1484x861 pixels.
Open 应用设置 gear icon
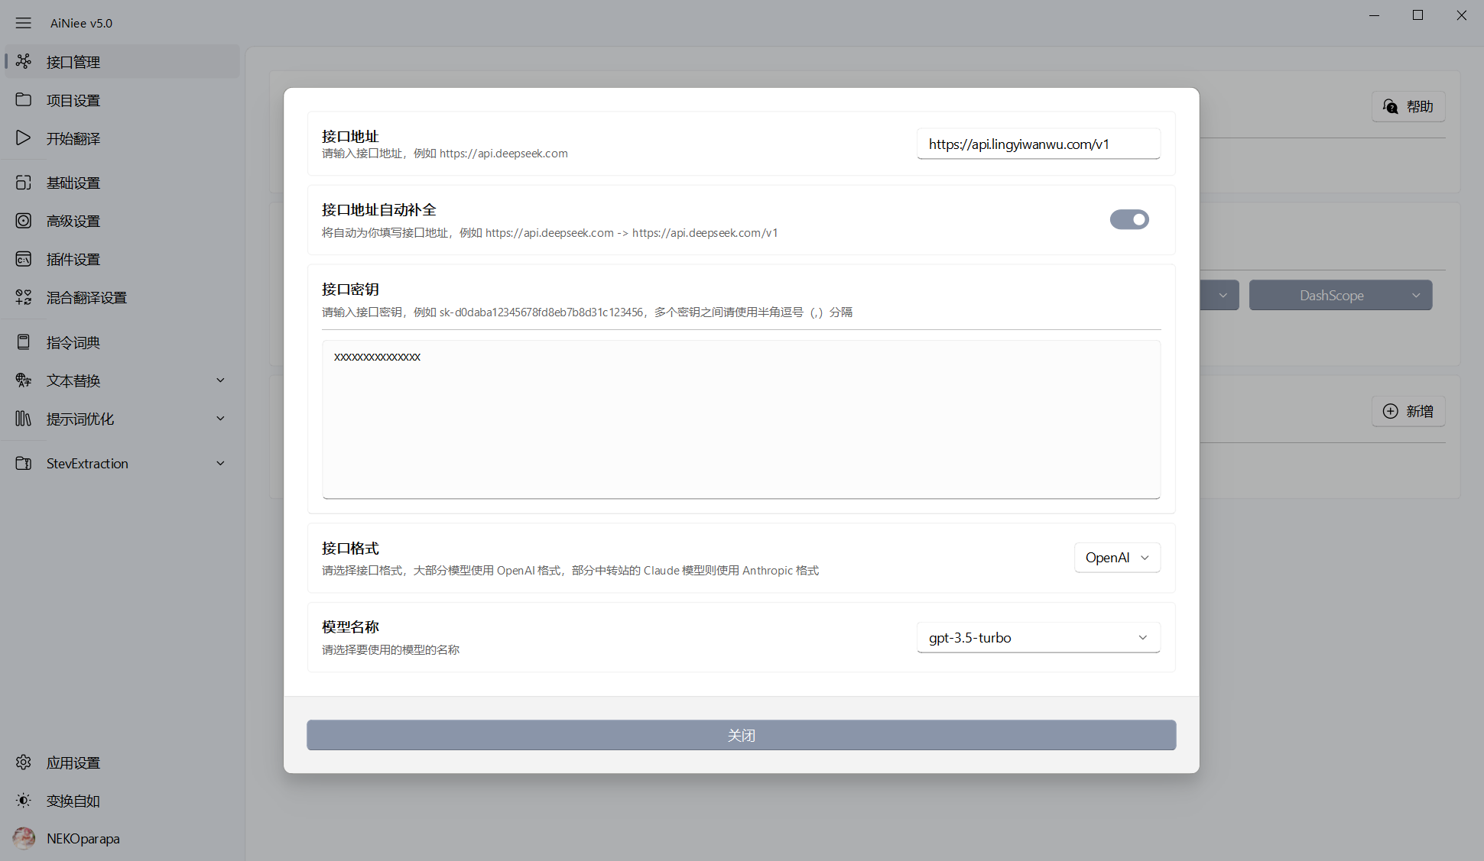24,762
